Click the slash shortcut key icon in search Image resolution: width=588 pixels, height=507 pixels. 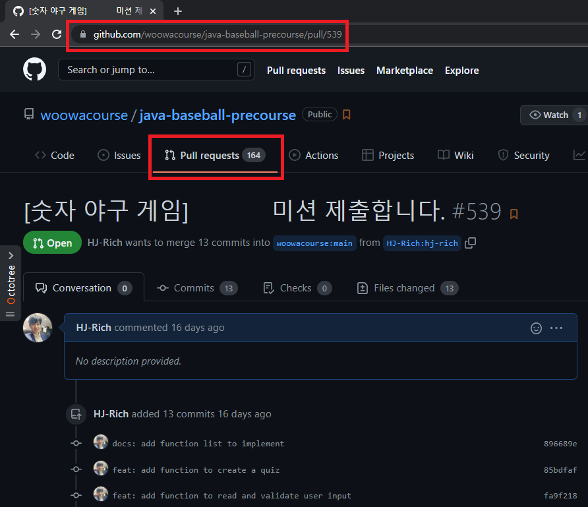(244, 69)
